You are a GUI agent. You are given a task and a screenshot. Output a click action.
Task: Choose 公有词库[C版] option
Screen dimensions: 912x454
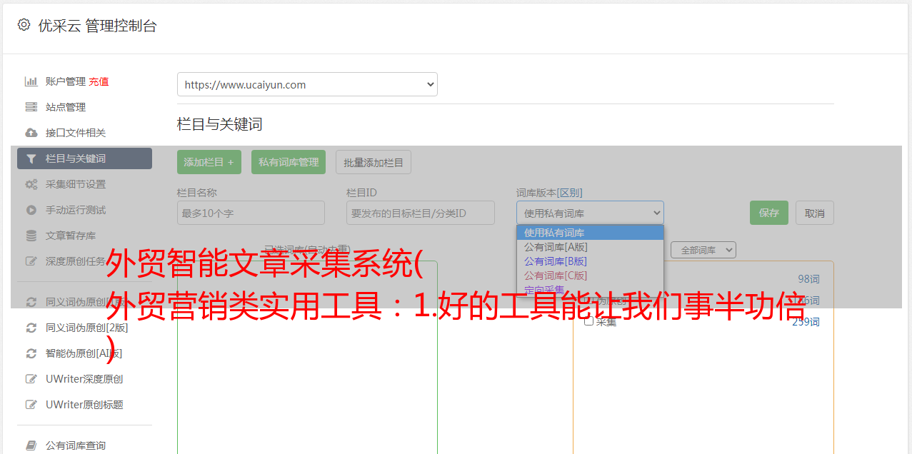click(x=590, y=276)
